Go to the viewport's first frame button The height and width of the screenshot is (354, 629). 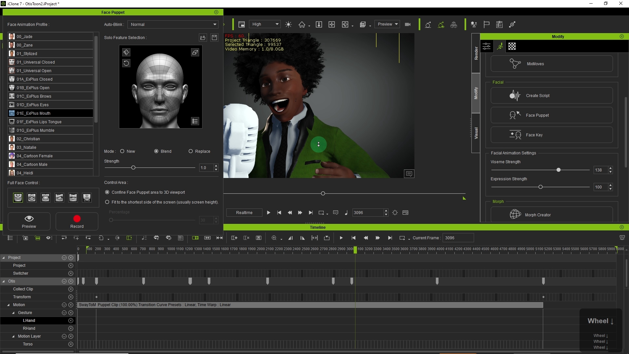[279, 212]
